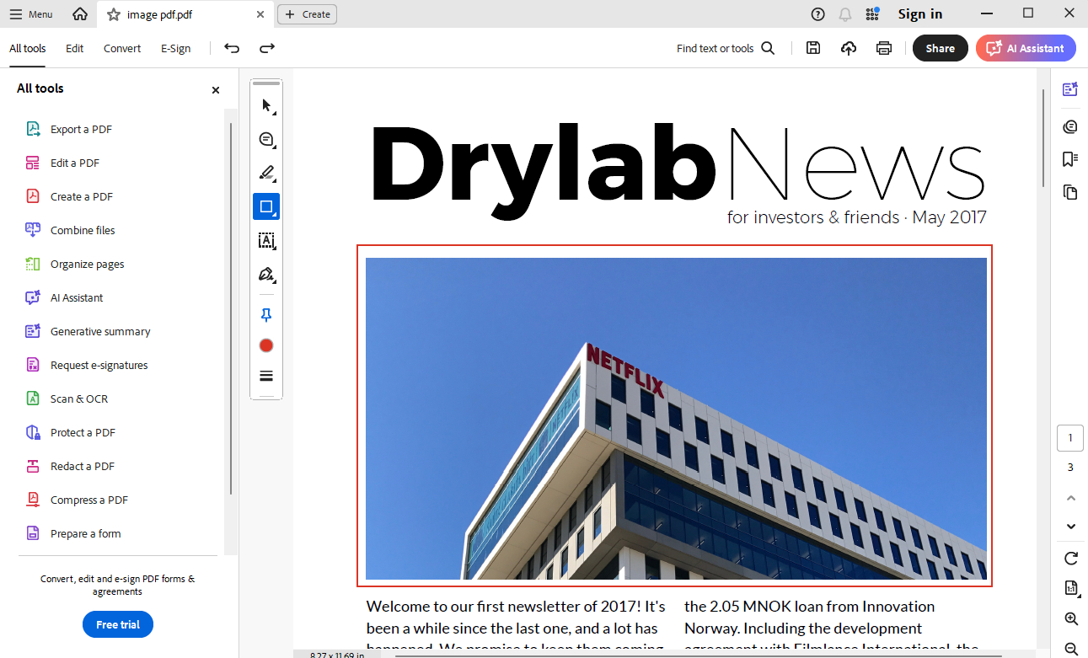Print the document with the printer icon
This screenshot has width=1088, height=658.
click(x=884, y=48)
